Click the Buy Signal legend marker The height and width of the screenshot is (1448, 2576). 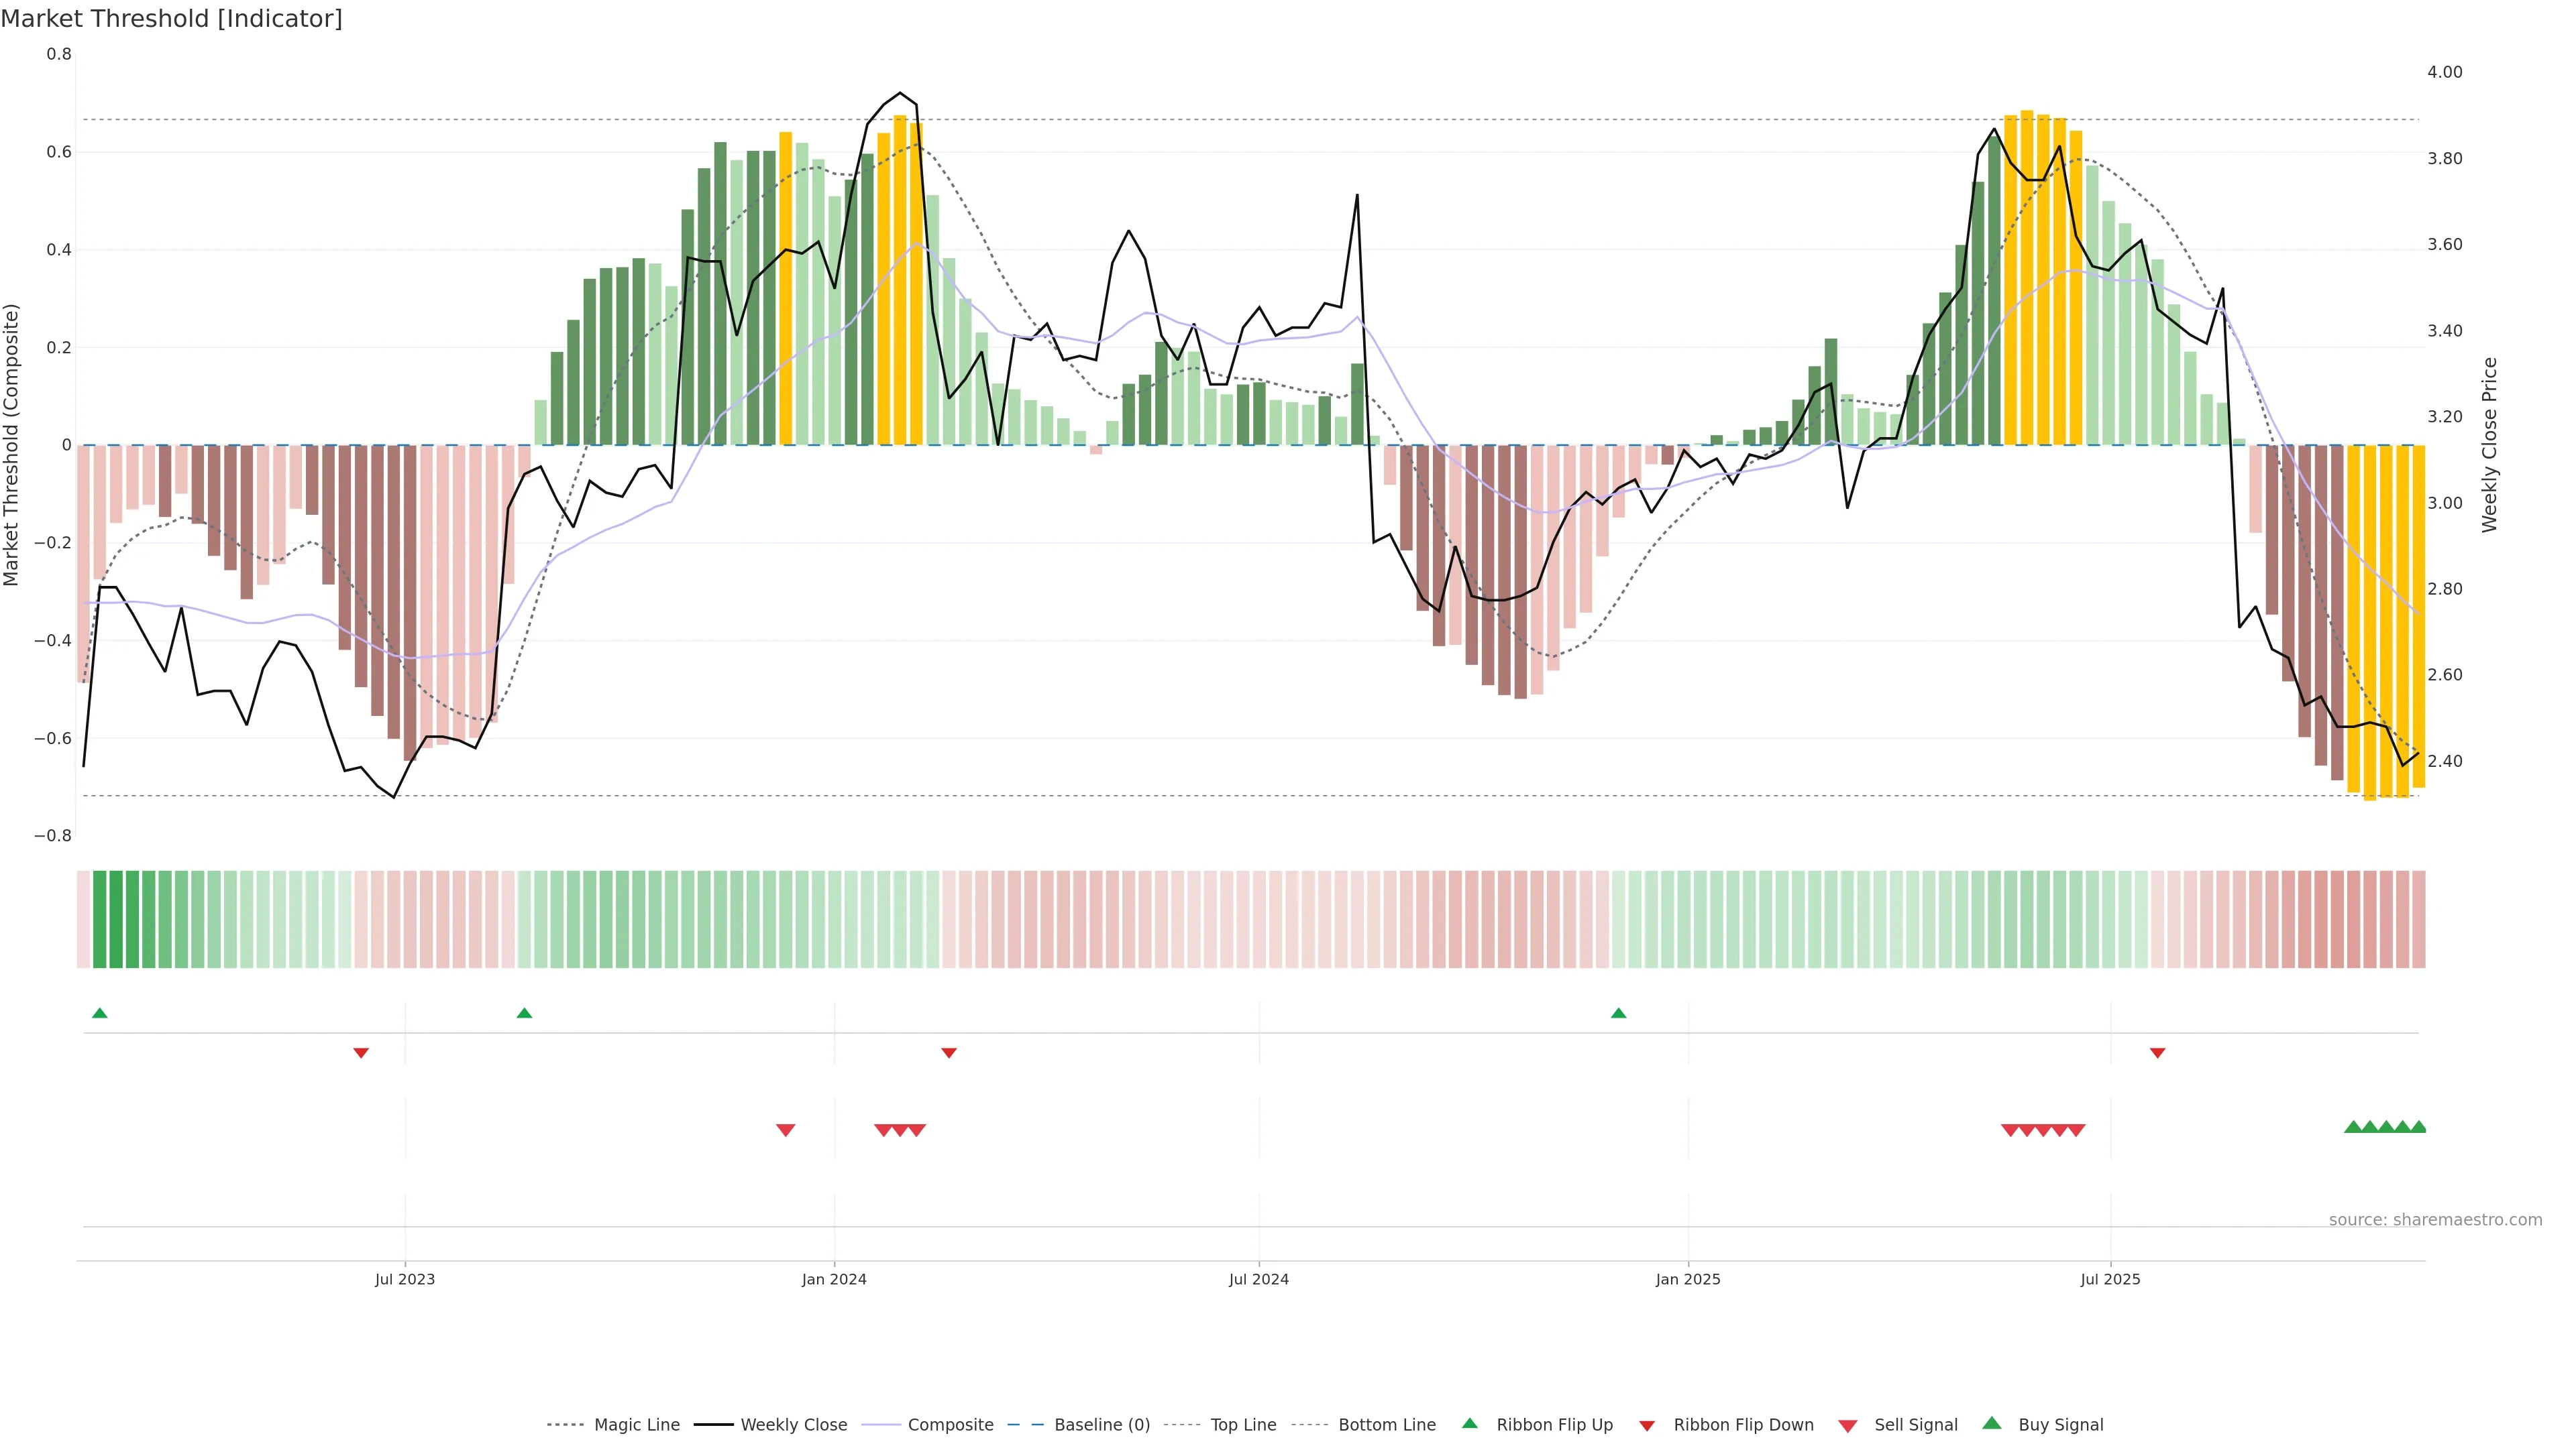1991,1423
